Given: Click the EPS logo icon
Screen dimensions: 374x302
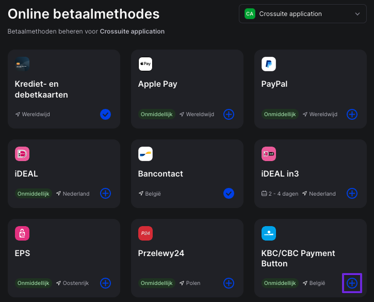Looking at the screenshot, I should (x=22, y=233).
